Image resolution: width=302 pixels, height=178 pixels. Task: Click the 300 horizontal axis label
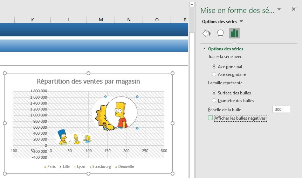click(164, 151)
